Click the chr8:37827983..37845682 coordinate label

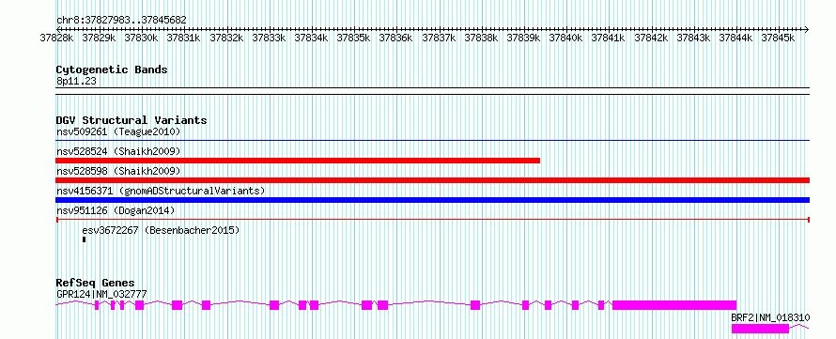click(121, 20)
